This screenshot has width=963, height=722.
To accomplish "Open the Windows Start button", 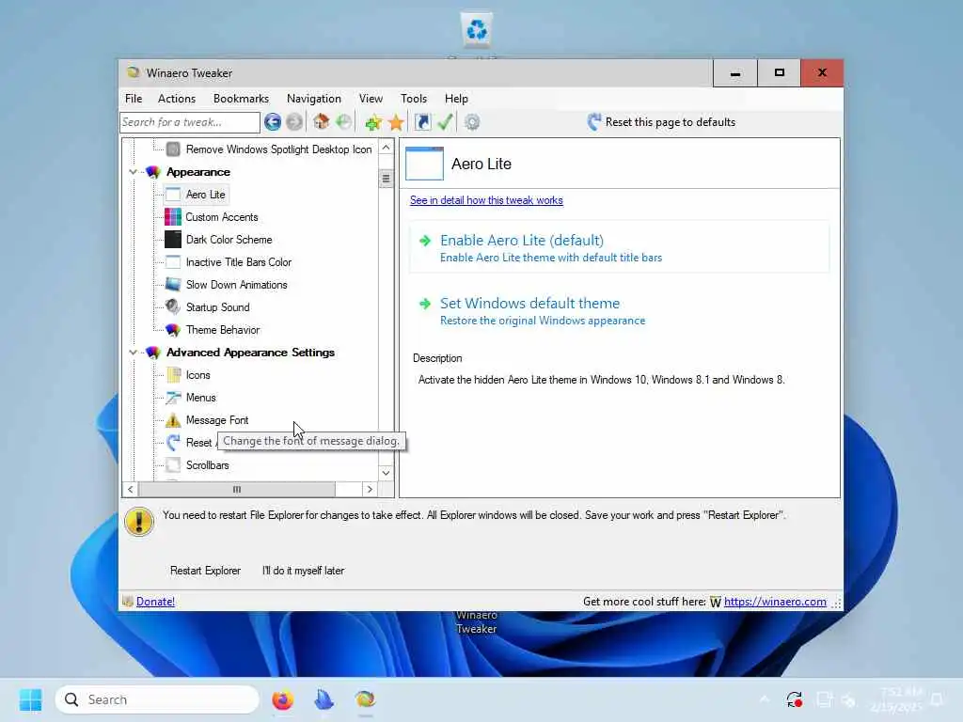I will pyautogui.click(x=30, y=699).
